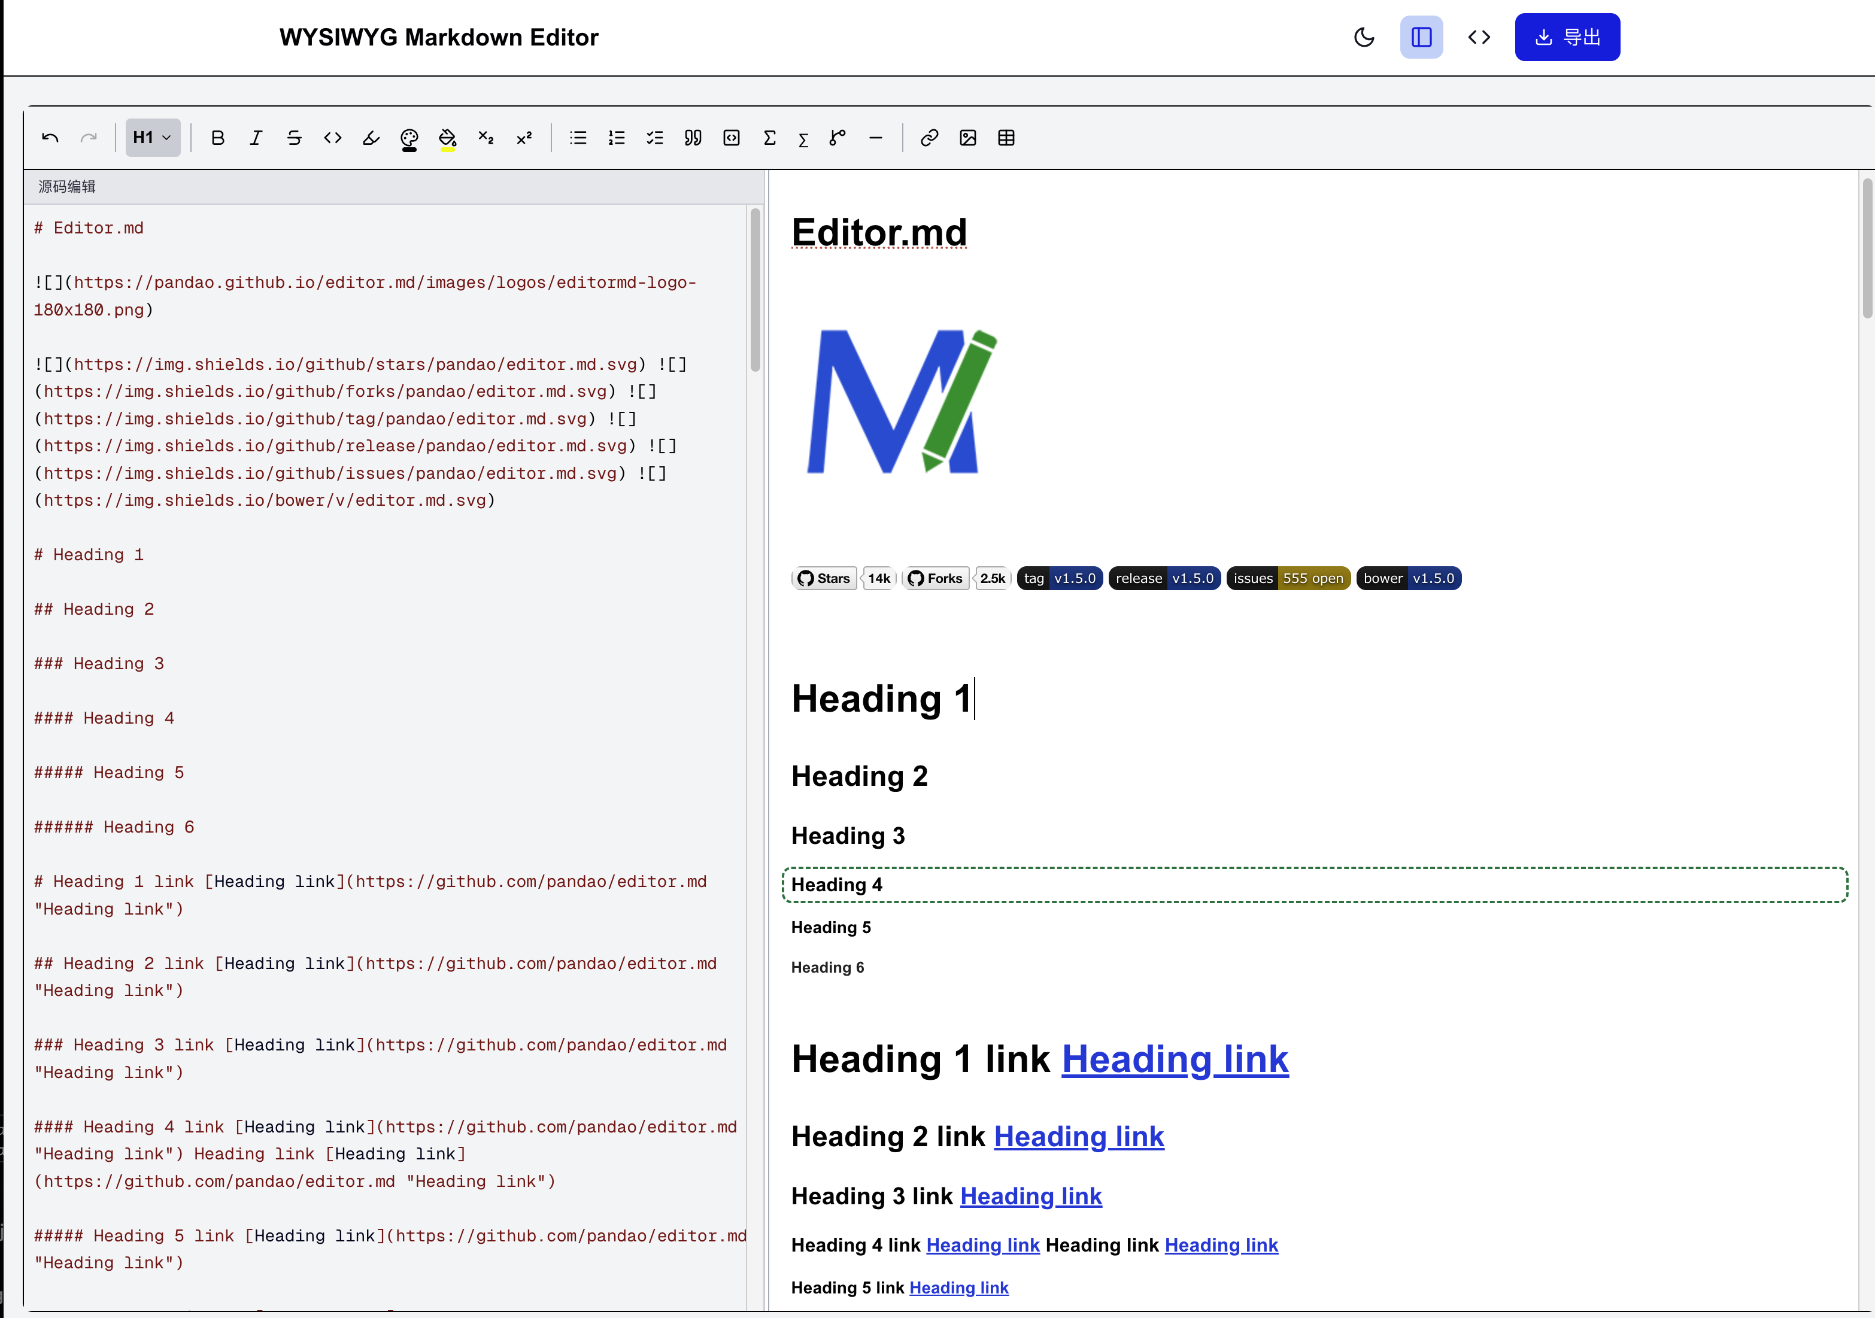Screen dimensions: 1875x1318
Task: Insert inline code from toolbar
Action: pos(332,138)
